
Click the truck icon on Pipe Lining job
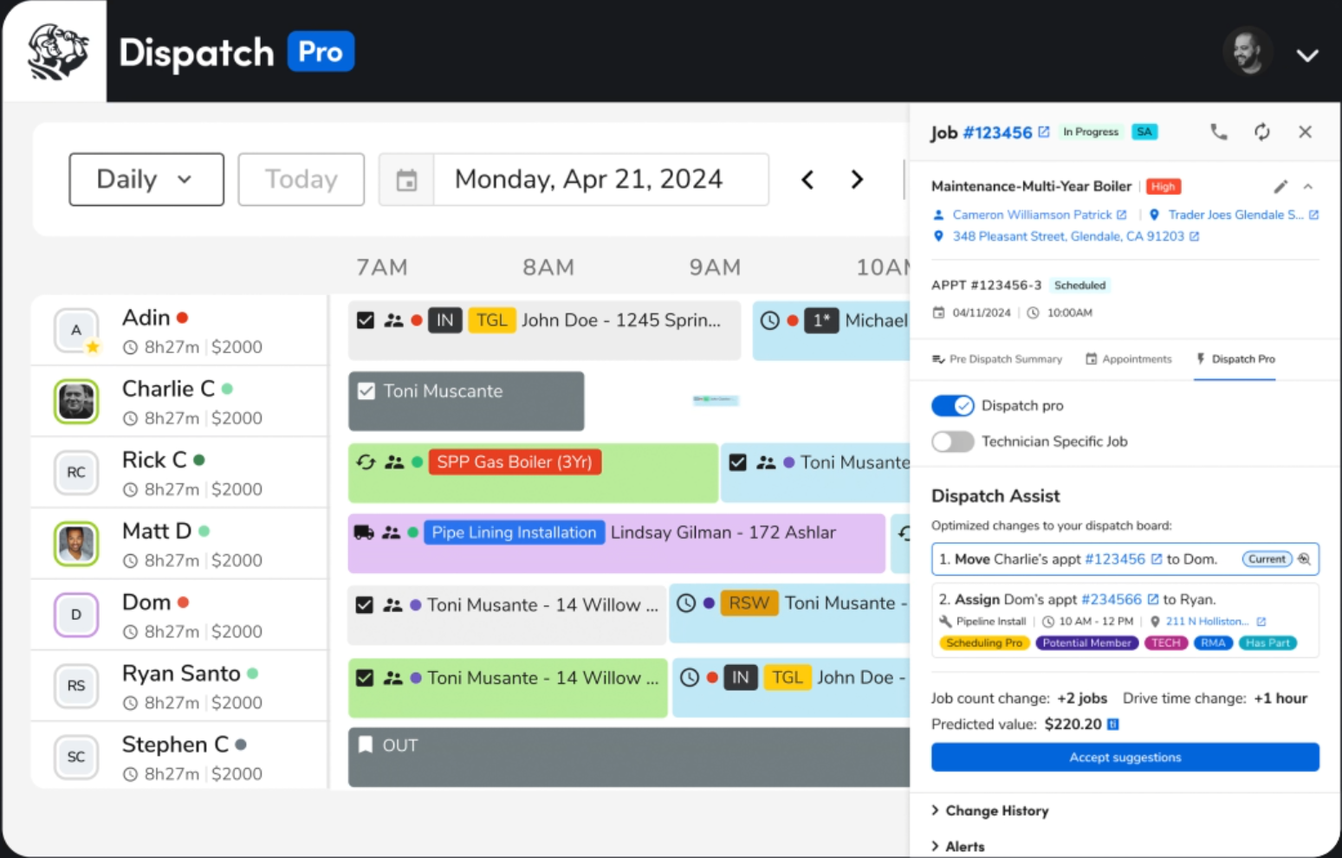364,532
